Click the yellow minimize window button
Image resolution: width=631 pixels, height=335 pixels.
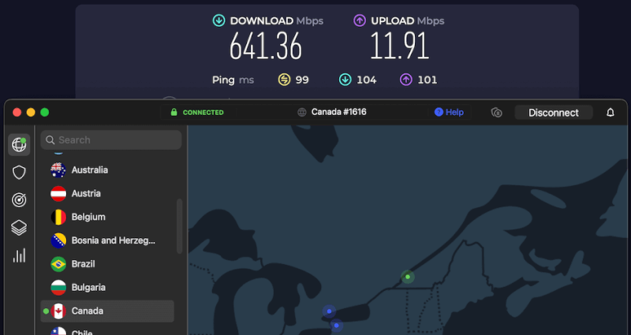point(31,112)
